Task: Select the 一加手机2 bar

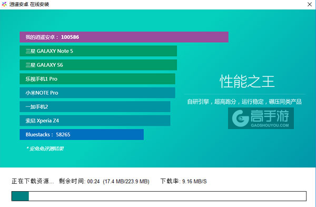Action: point(95,106)
